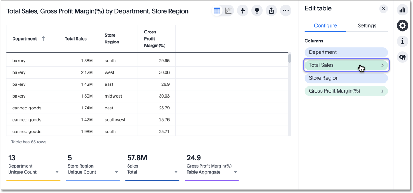Viewport: 413px width, 193px height.
Task: Switch to the Settings tab
Action: [367, 26]
